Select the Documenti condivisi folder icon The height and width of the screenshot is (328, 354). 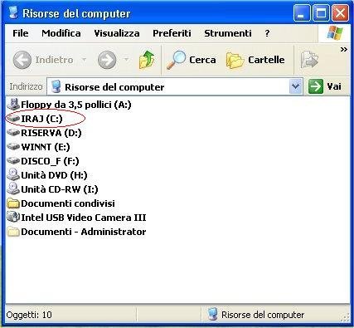[x=13, y=203]
